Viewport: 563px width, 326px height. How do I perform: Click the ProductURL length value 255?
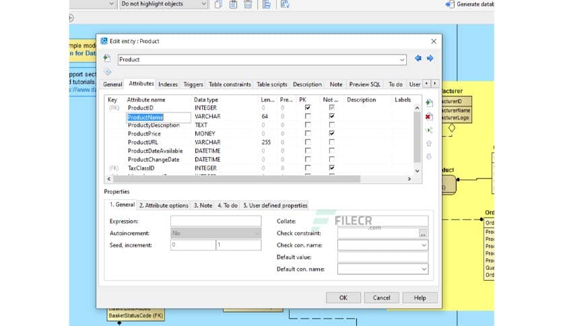click(266, 142)
